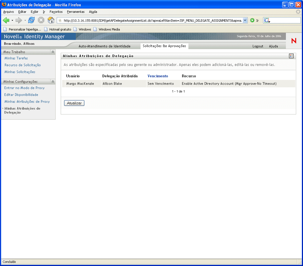This screenshot has width=303, height=266.
Task: Click into the Google search field
Action: [285, 21]
